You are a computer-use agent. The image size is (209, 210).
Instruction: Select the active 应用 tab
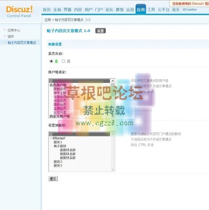(141, 9)
